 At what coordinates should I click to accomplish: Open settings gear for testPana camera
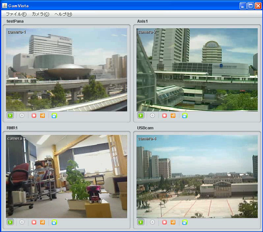point(22,116)
